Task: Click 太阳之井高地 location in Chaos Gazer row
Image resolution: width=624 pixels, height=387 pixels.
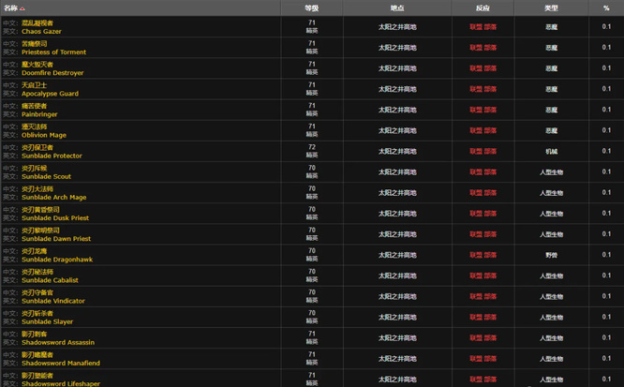Action: (397, 27)
